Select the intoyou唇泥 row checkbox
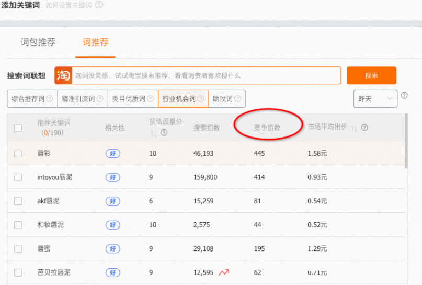Image resolution: width=422 pixels, height=285 pixels. coord(18,177)
